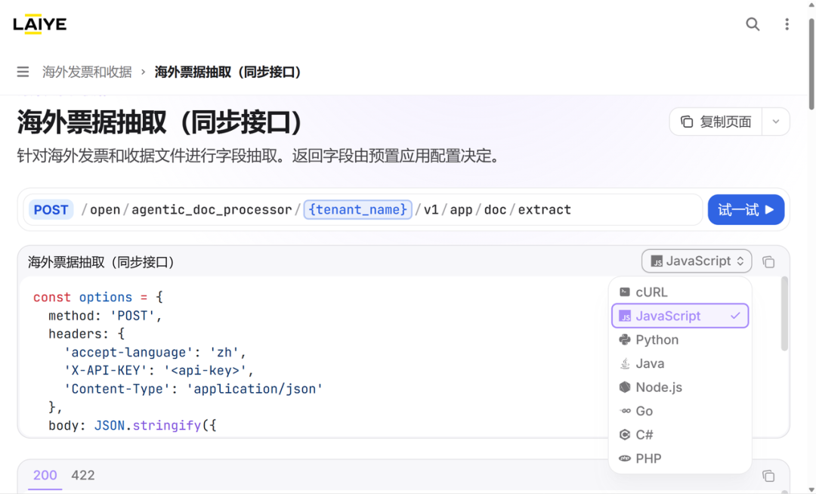Open the three-dot more options menu
Image resolution: width=816 pixels, height=494 pixels.
pyautogui.click(x=787, y=24)
